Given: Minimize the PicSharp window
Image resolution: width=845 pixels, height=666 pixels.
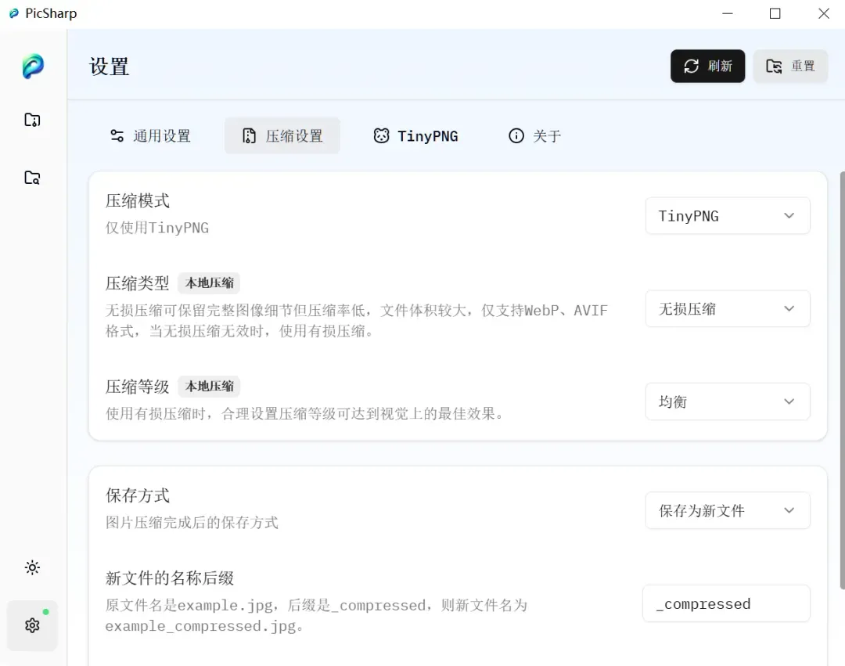Looking at the screenshot, I should tap(728, 13).
